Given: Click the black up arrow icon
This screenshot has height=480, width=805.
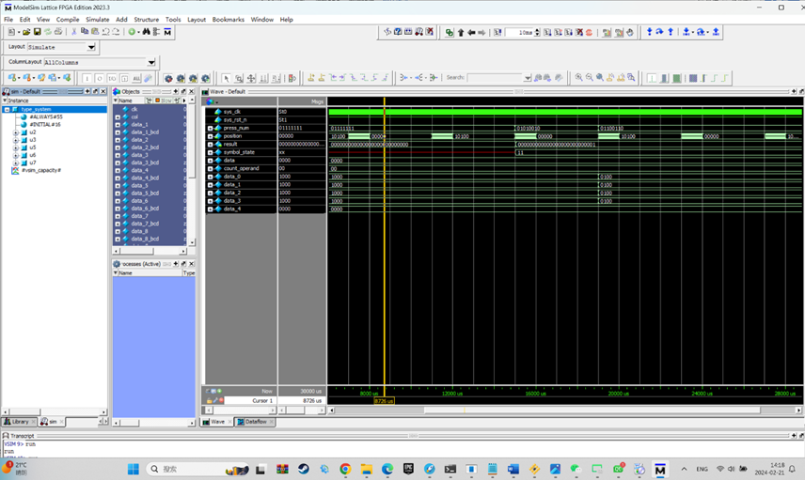Looking at the screenshot, I should coord(461,32).
